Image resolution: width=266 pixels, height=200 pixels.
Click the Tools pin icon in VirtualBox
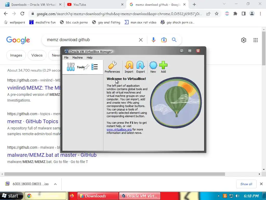coord(86,67)
